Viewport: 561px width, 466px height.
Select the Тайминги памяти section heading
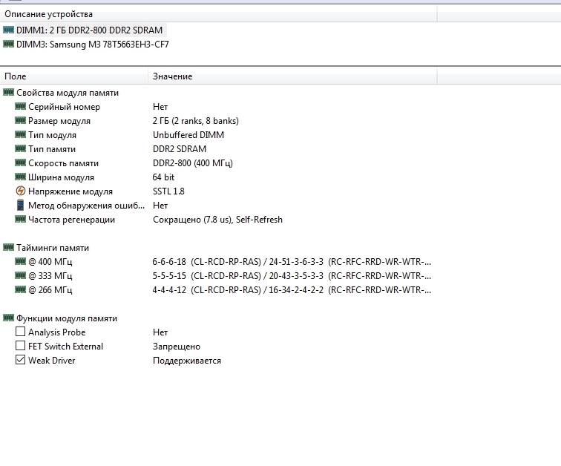tap(53, 248)
